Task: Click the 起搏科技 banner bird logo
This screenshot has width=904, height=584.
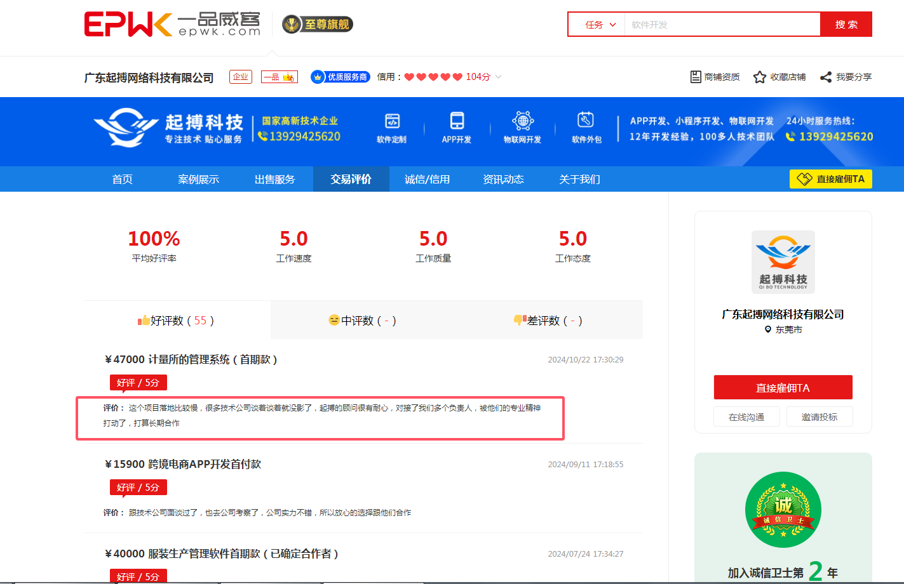Action: [125, 128]
